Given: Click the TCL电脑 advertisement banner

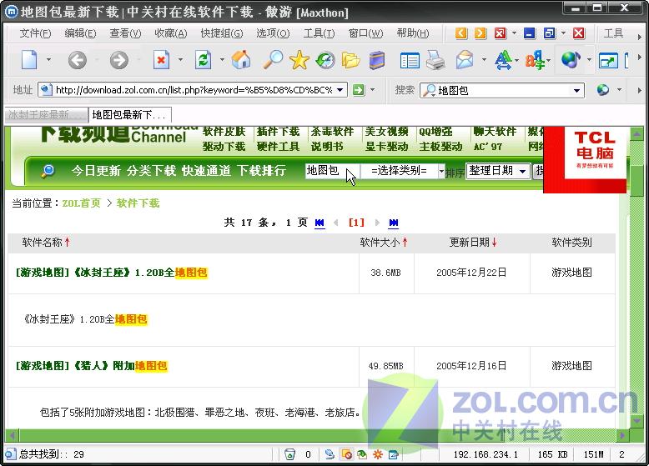Looking at the screenshot, I should click(585, 159).
